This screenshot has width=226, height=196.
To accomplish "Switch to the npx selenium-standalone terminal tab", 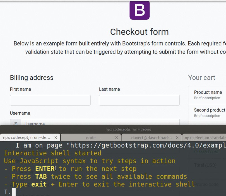I will click(x=205, y=138).
